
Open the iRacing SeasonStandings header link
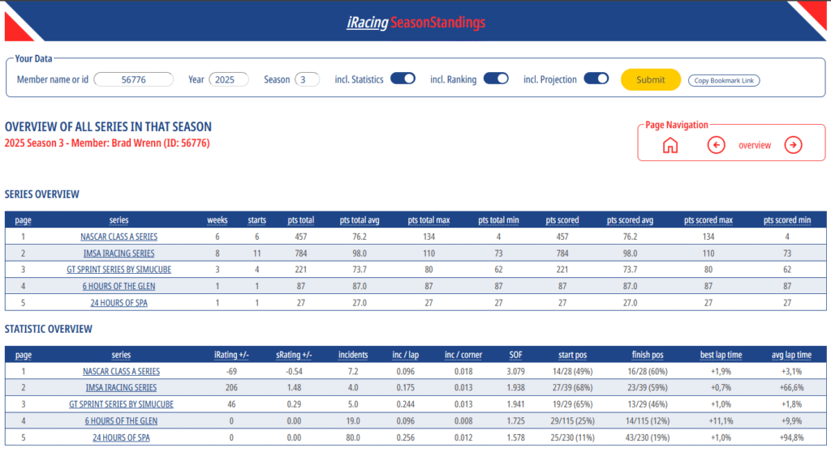point(416,22)
